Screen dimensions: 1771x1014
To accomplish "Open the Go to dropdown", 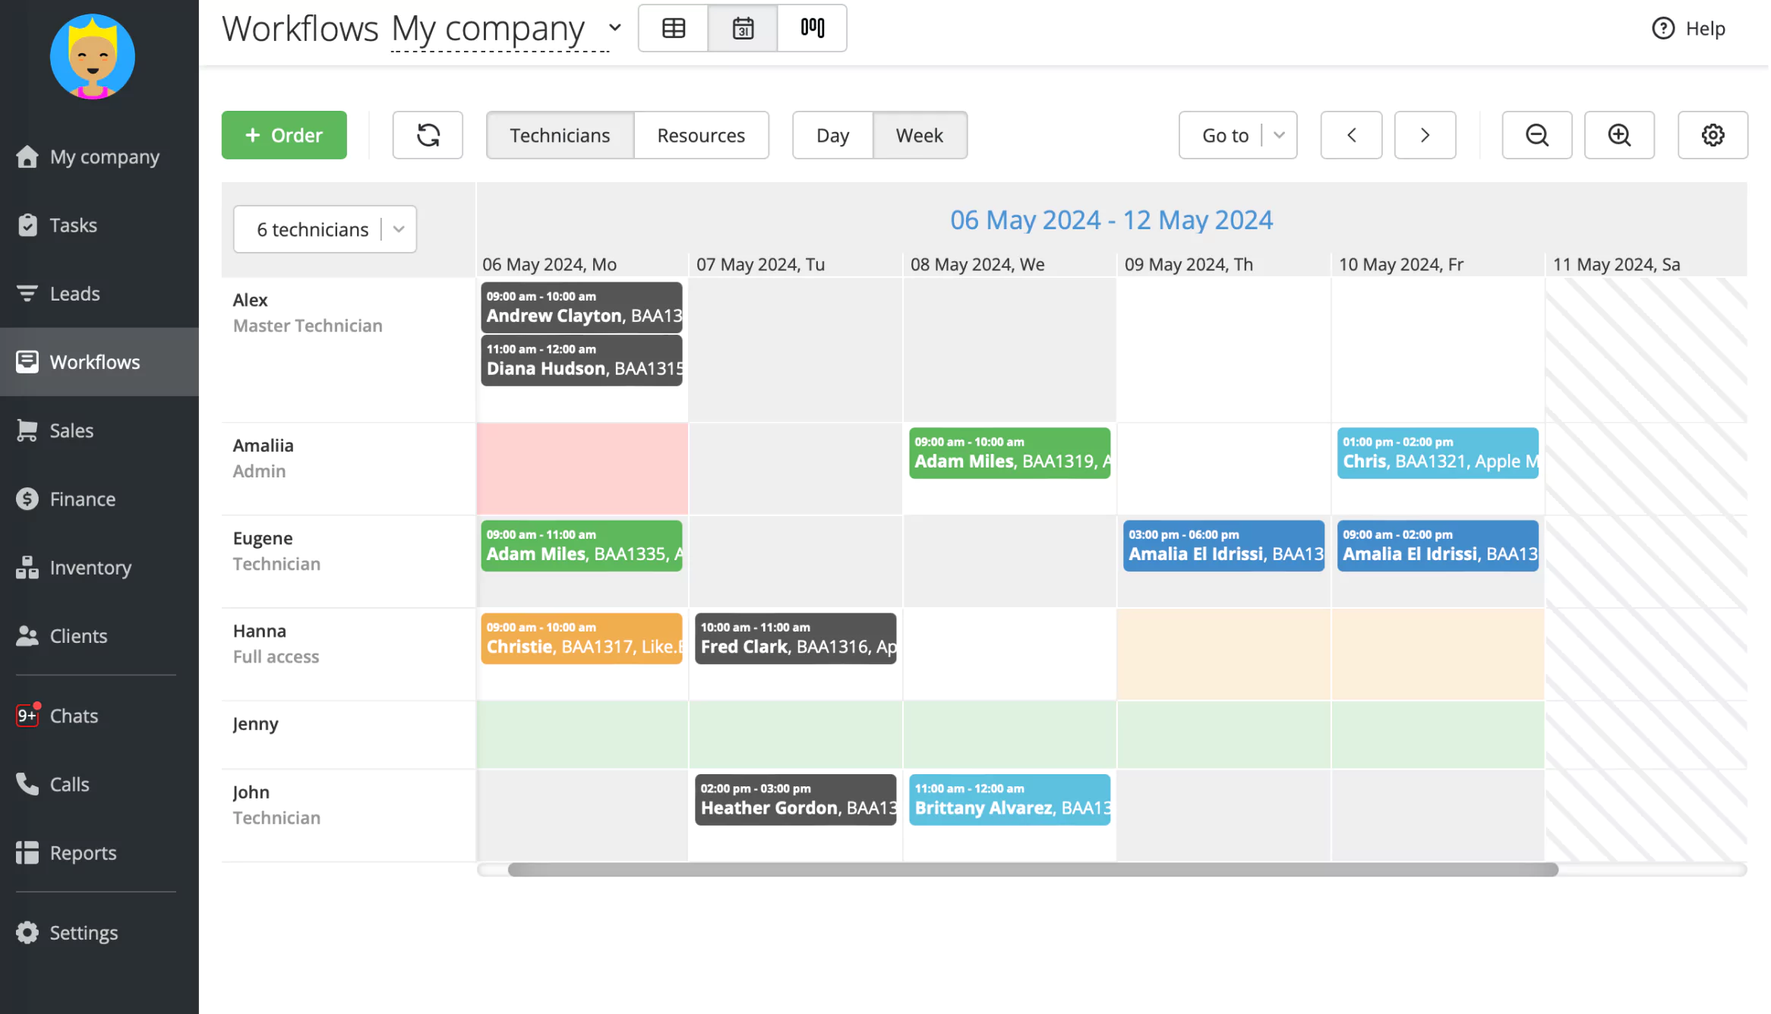I will coord(1280,135).
